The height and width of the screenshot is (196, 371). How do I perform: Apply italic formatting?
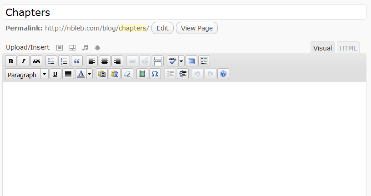(24, 61)
